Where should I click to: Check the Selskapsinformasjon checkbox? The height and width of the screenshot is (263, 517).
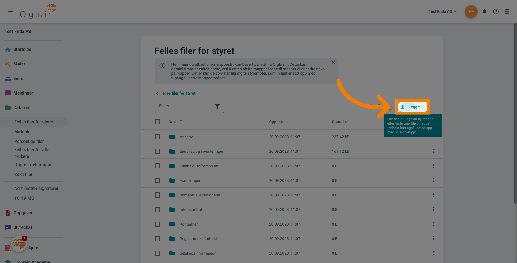click(158, 253)
